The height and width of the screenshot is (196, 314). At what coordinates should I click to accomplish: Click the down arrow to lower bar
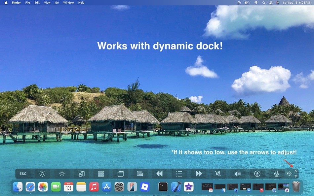295,176
